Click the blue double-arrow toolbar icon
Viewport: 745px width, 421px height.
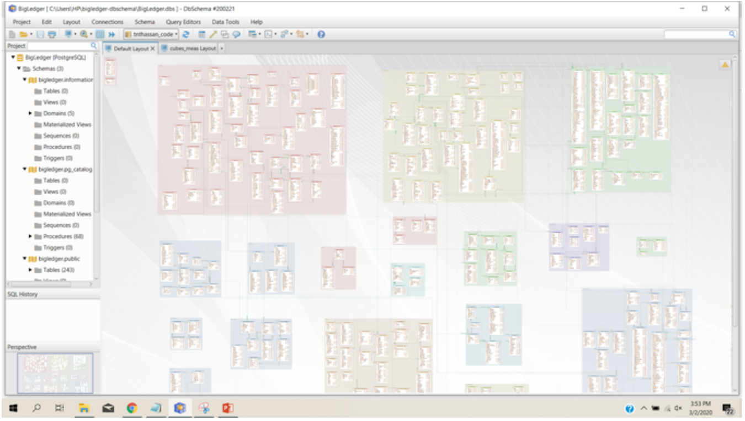[111, 34]
